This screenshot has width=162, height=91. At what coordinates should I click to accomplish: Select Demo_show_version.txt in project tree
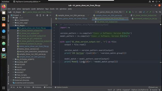click(x=29, y=49)
